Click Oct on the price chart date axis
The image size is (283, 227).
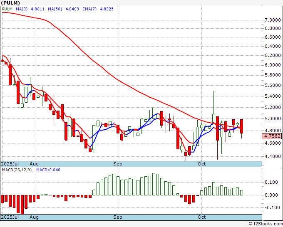[201, 164]
